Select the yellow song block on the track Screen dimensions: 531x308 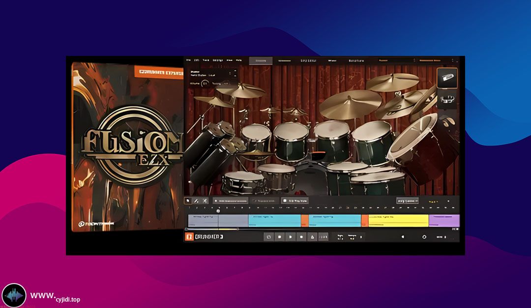click(398, 220)
